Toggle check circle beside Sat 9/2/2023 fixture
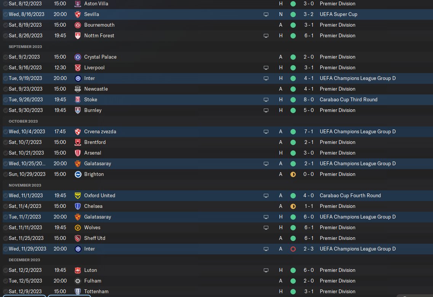Image resolution: width=433 pixels, height=297 pixels. coord(5,57)
